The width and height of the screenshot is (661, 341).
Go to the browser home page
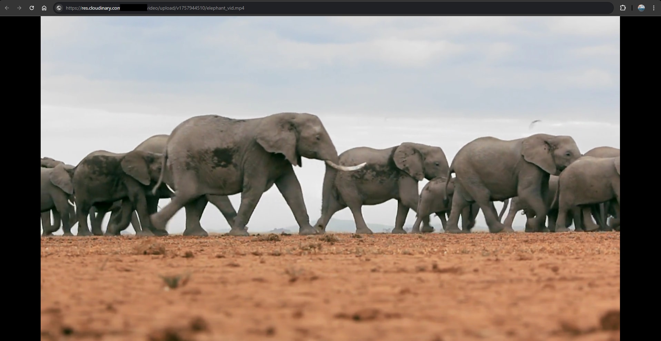click(44, 8)
